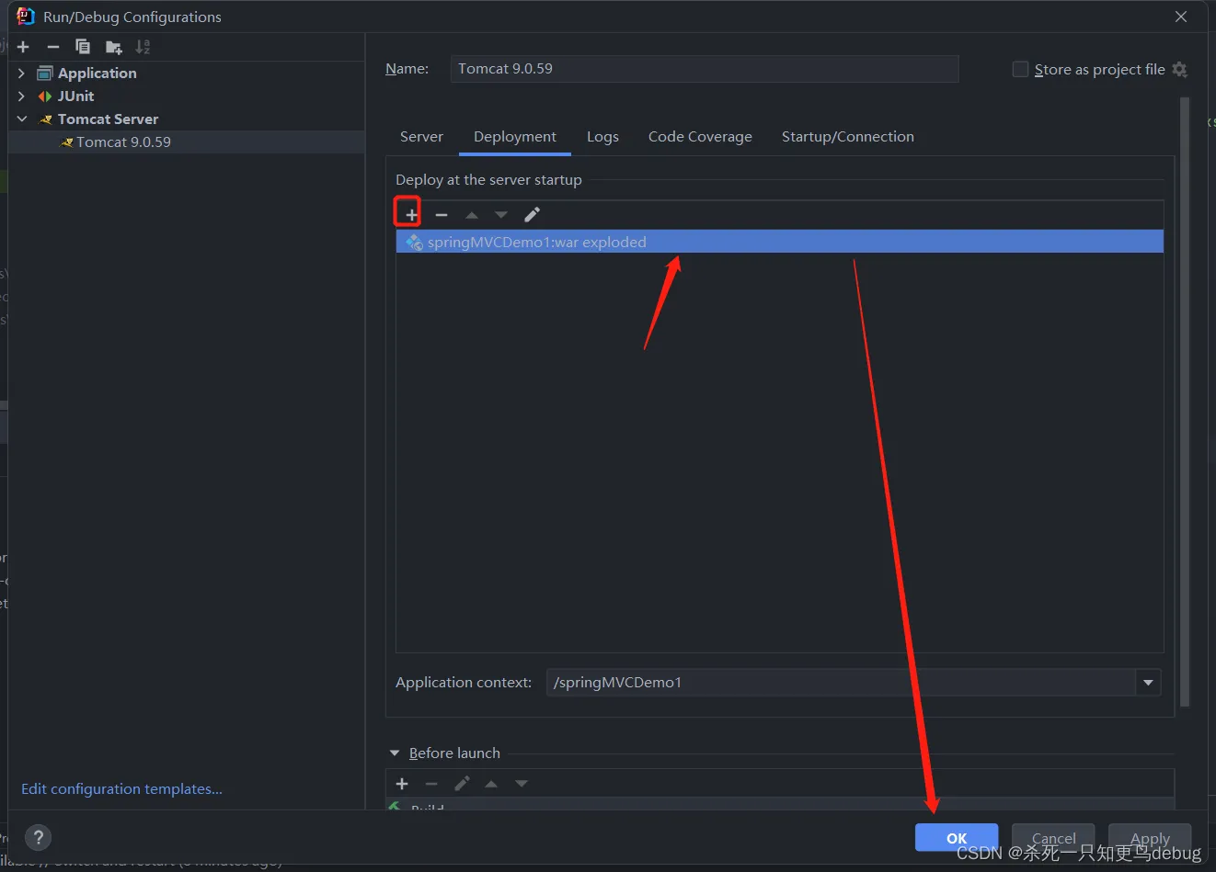
Task: Focus the Name input field
Action: pos(705,69)
